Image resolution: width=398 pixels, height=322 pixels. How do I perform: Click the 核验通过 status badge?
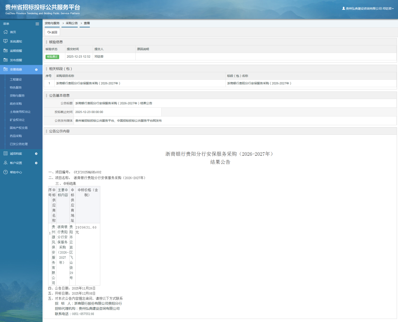click(x=52, y=57)
